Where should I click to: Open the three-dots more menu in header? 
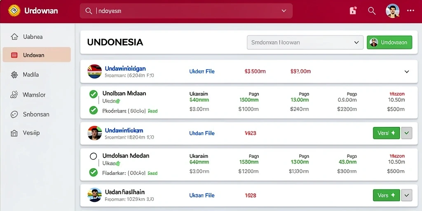point(410,10)
